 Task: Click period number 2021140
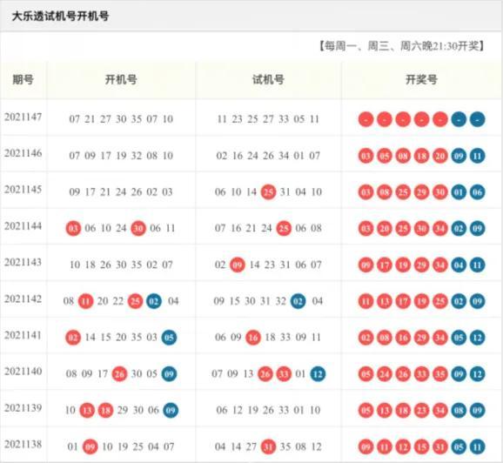(x=23, y=372)
